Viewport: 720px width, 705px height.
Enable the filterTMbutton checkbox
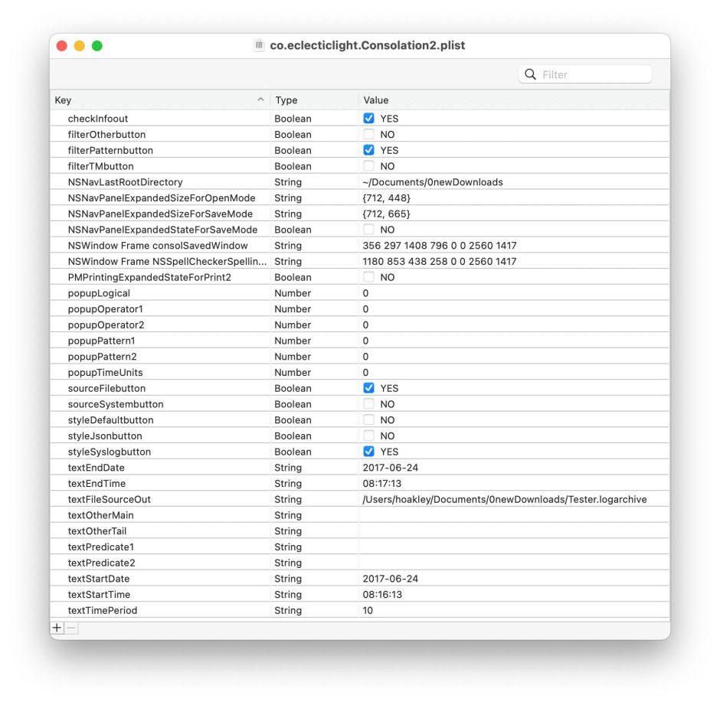tap(368, 165)
